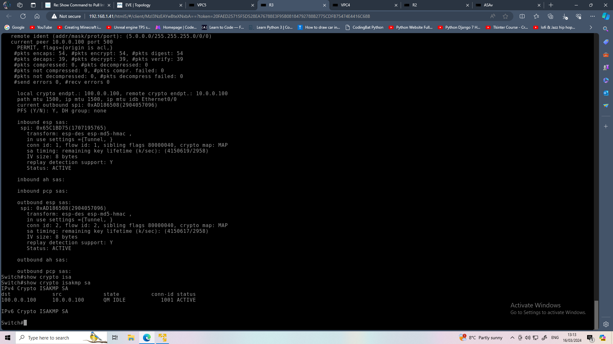Add a sidebar app with plus
Screen dimensions: 613x344
click(606, 126)
